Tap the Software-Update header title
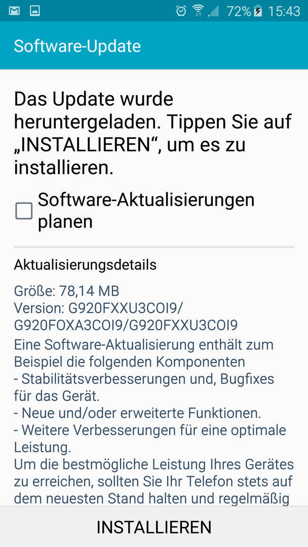 tap(78, 46)
